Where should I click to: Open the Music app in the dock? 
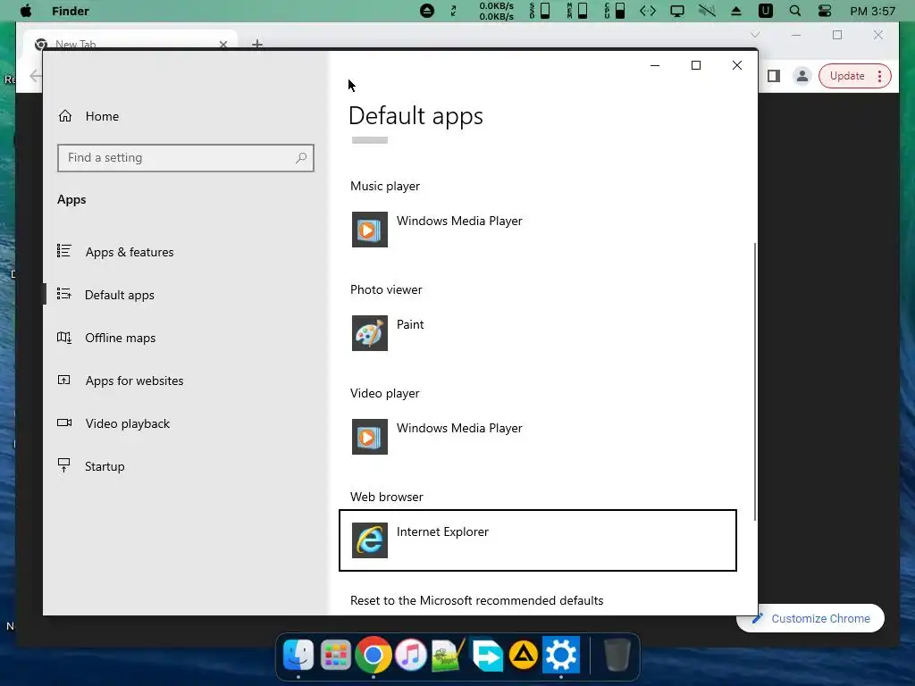(411, 655)
